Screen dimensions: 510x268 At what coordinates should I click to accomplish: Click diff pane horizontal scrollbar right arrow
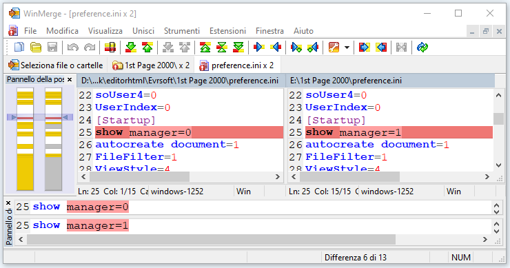click(x=485, y=240)
